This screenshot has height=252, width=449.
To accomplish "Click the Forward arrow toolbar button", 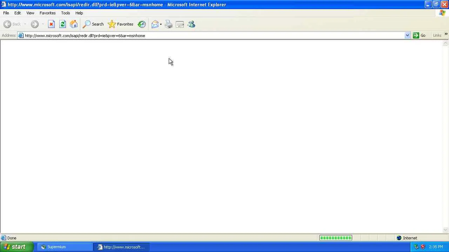I will coord(34,24).
